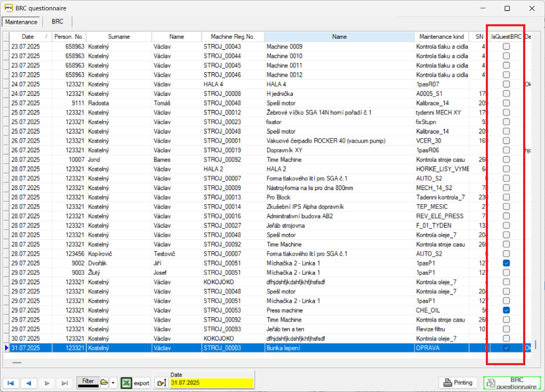Click the vertical scrollbar thumb at table right

coord(536,344)
